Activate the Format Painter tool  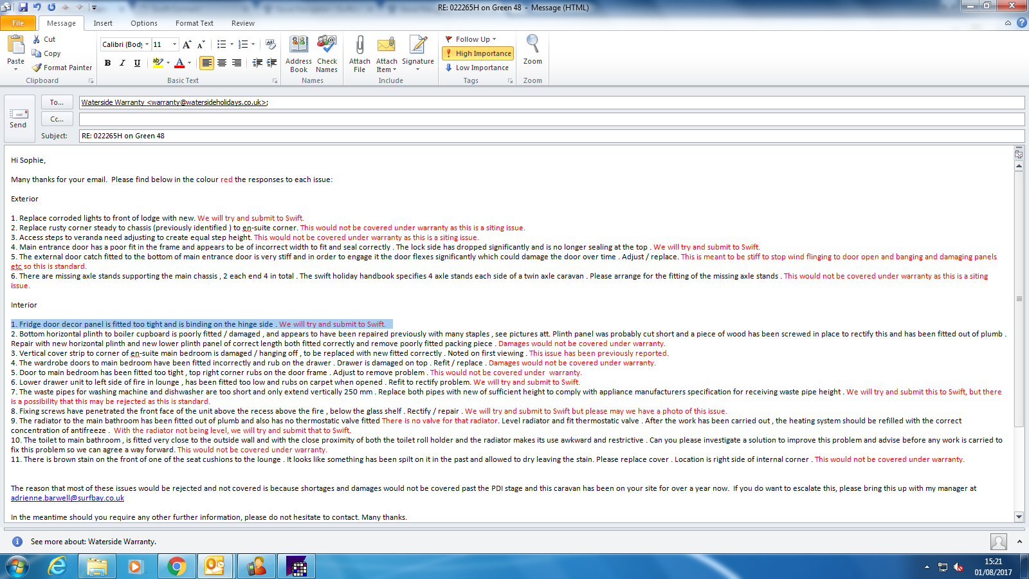pyautogui.click(x=62, y=68)
